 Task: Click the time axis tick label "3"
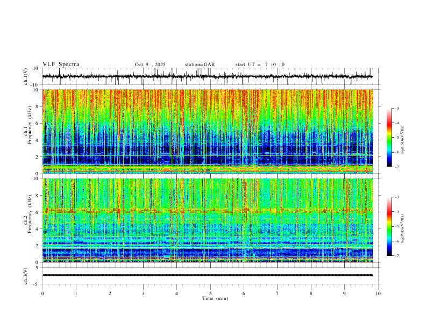click(x=143, y=294)
